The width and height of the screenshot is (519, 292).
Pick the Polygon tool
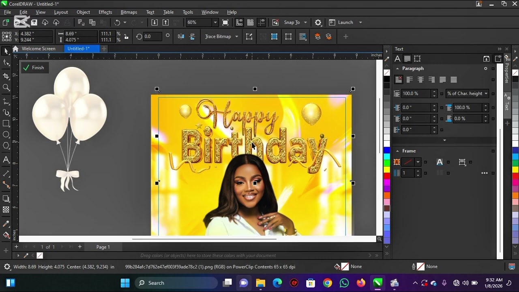point(6,146)
